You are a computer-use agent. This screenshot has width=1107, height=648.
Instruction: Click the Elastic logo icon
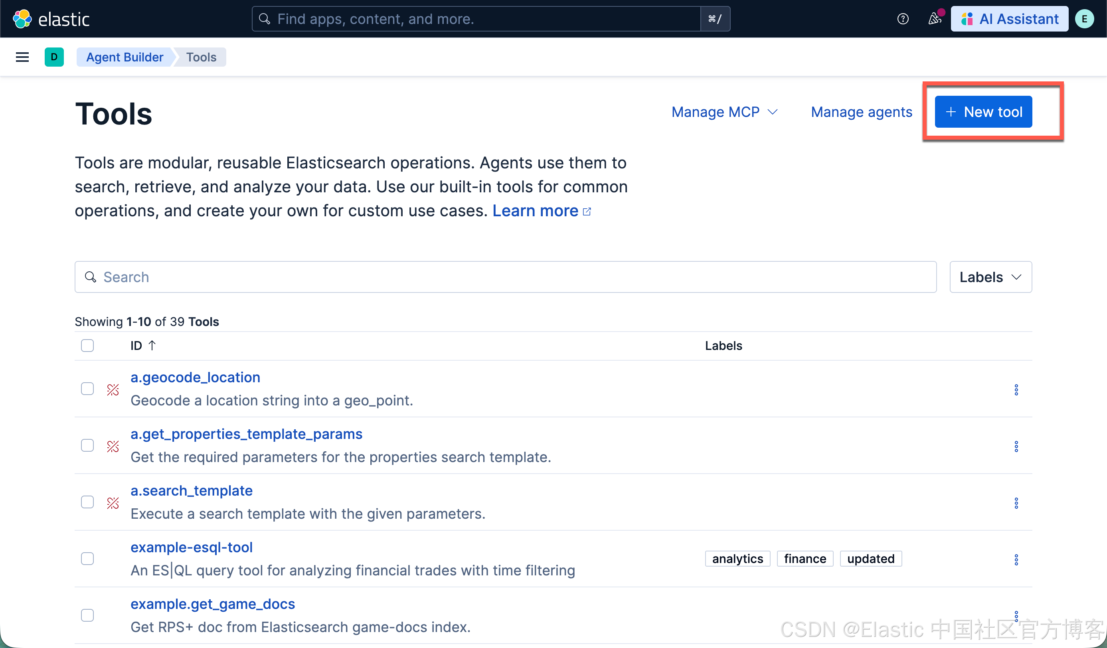[22, 19]
